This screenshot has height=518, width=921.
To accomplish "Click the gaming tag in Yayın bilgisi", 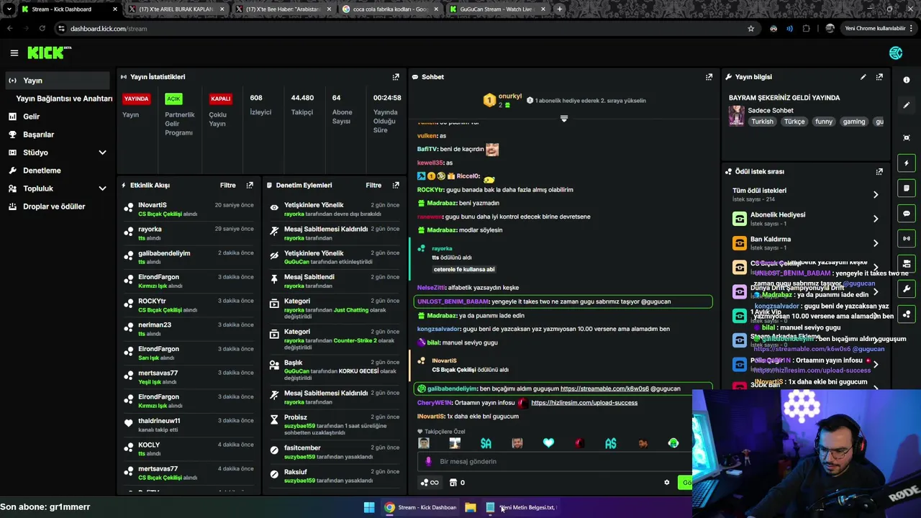I will pos(853,122).
